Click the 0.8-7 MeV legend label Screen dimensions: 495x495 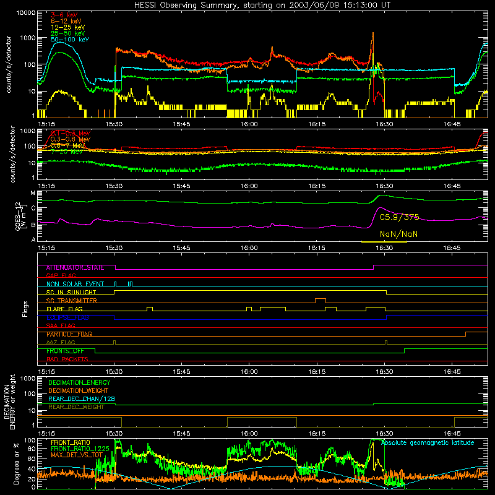click(68, 145)
